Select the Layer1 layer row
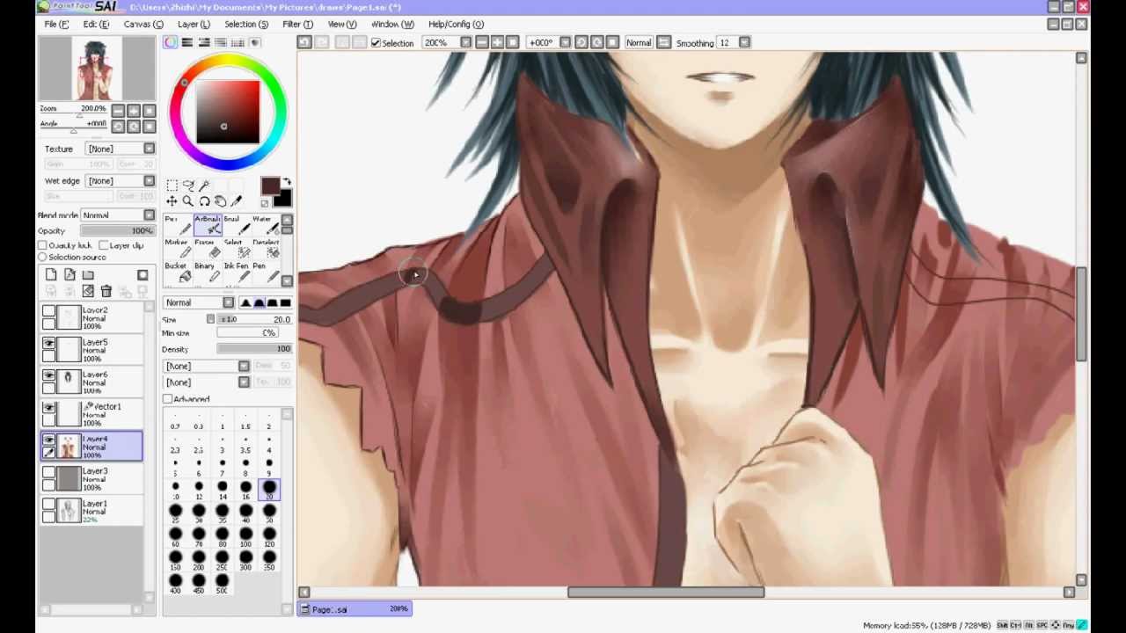 91,511
